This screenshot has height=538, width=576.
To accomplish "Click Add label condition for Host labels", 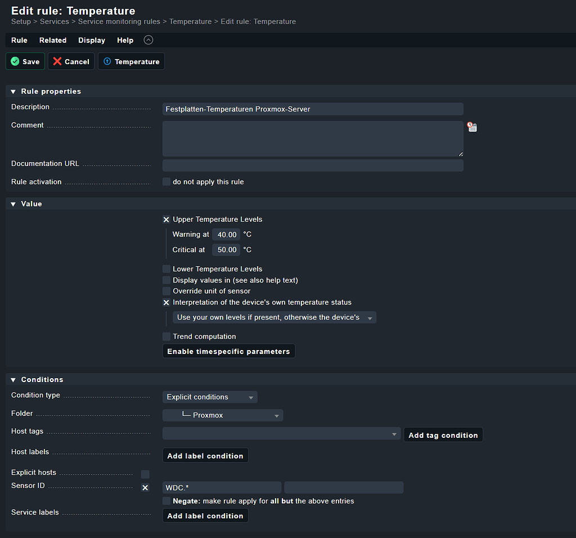I will coord(205,456).
